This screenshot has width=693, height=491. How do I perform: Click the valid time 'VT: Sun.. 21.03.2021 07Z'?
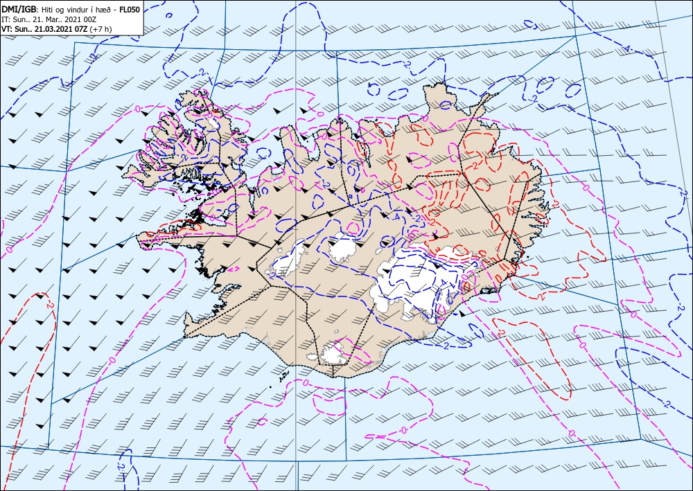[44, 29]
